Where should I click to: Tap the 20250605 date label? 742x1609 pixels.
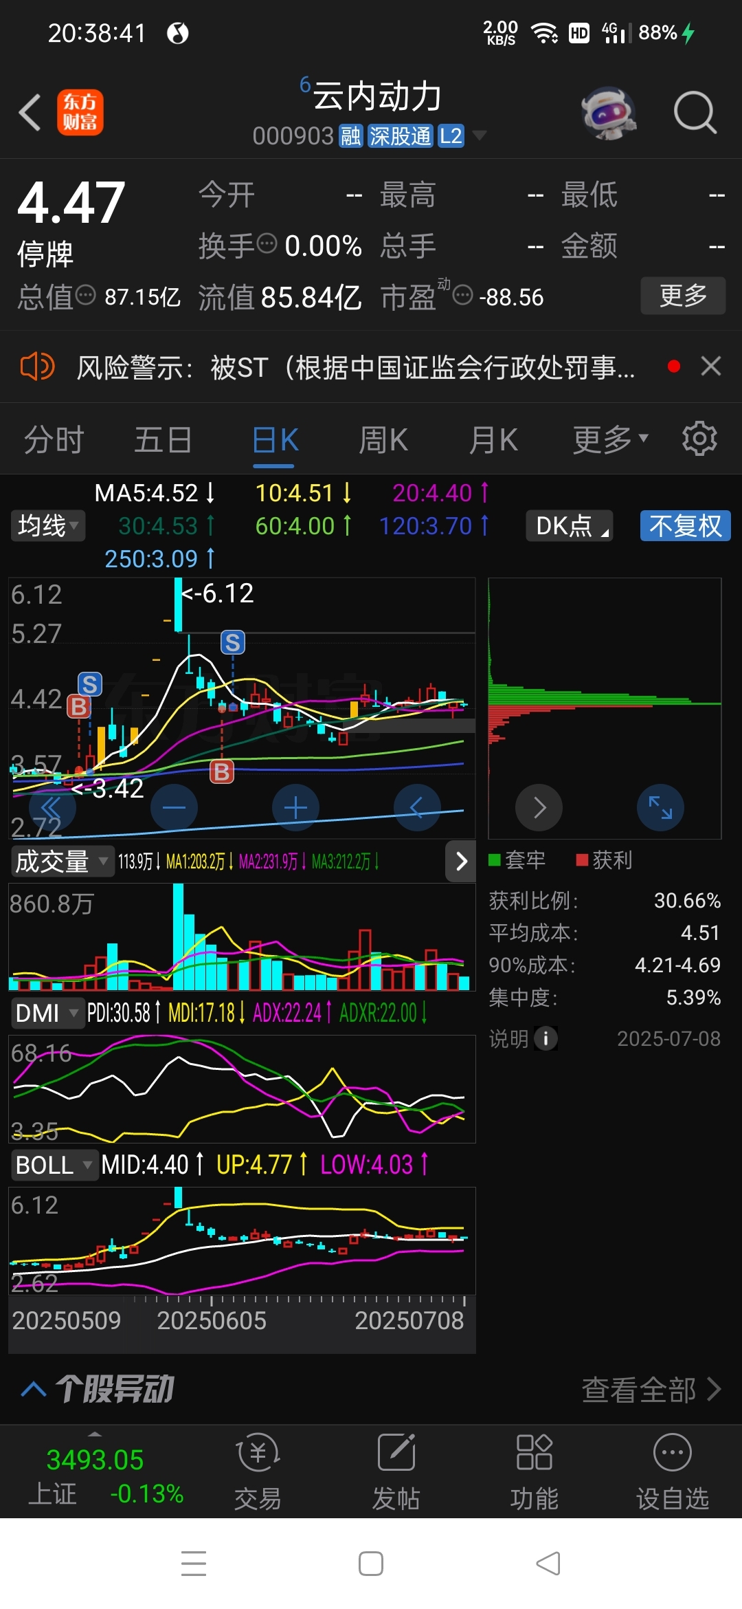212,1320
